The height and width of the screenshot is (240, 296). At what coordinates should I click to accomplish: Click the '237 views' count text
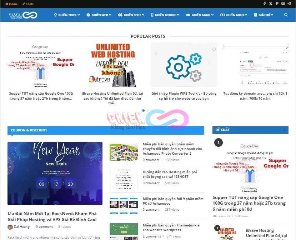172,210
